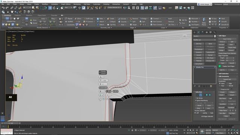Open the Hierarchy command panel tab
The height and width of the screenshot is (135, 240).
(x=202, y=32)
